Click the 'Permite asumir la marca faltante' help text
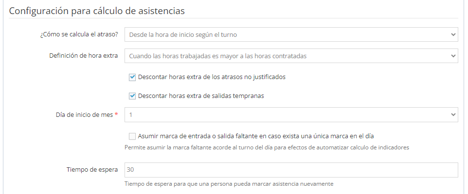This screenshot has width=468, height=194. (267, 147)
